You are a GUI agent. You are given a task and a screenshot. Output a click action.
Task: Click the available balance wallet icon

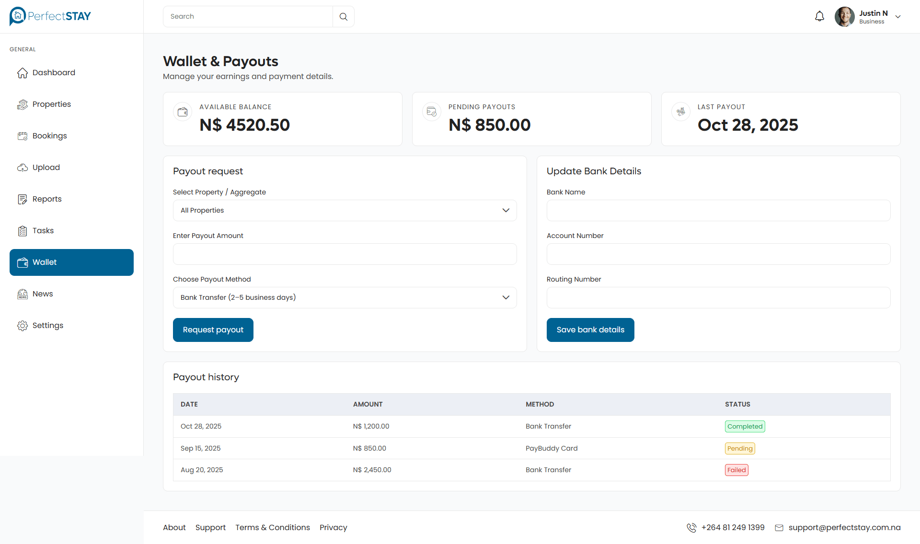[183, 112]
